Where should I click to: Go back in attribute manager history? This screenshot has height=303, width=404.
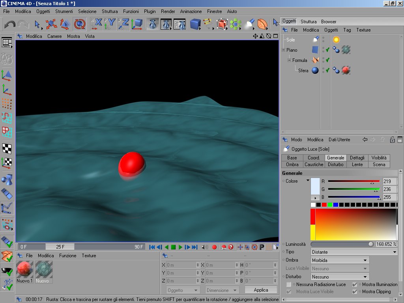click(365, 139)
